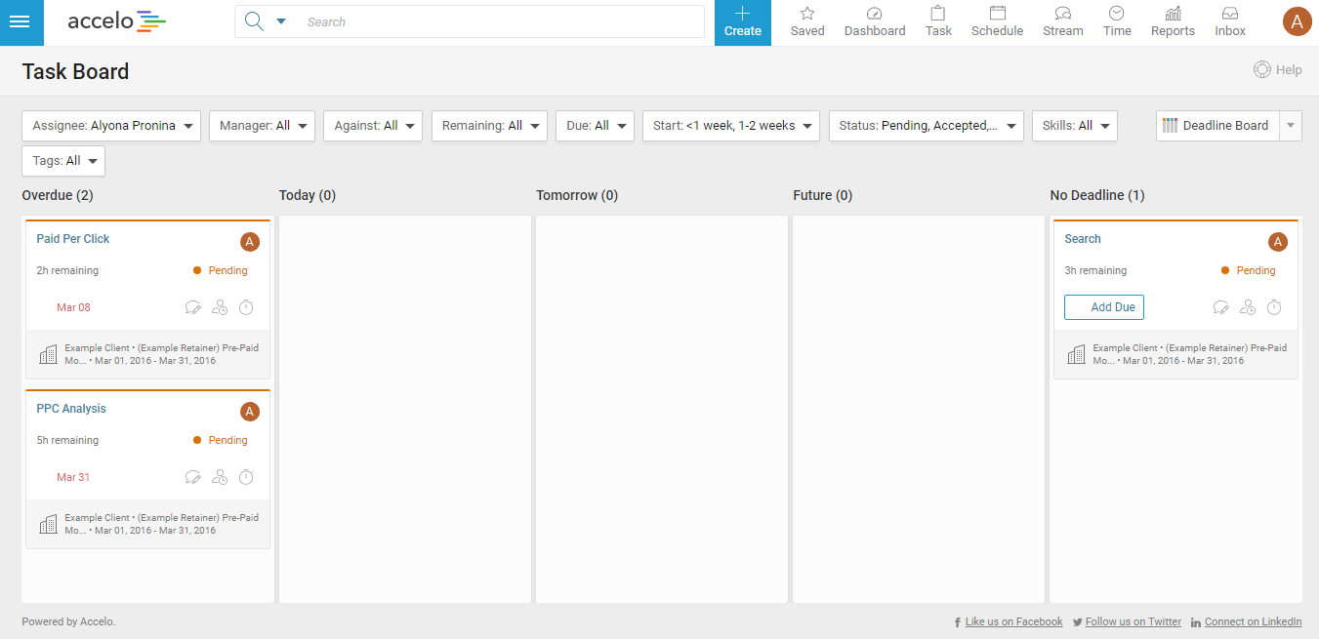Start the timer on Search task
The height and width of the screenshot is (639, 1319).
coord(1274,308)
